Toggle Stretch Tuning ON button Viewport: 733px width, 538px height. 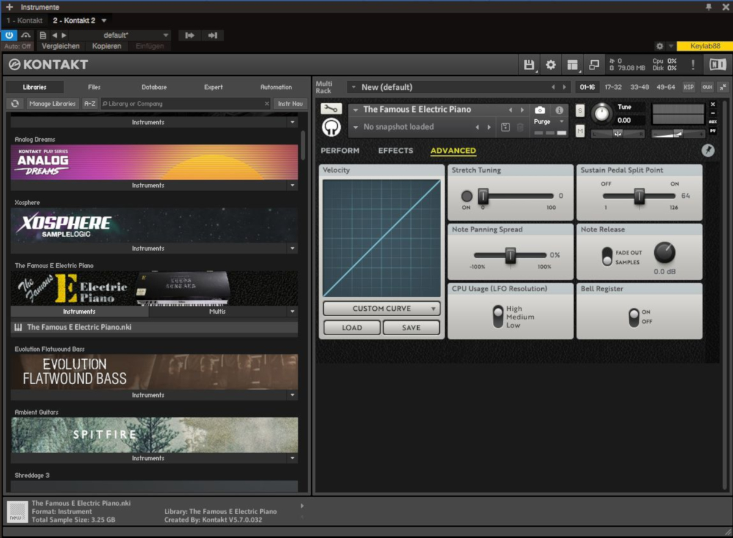point(467,196)
